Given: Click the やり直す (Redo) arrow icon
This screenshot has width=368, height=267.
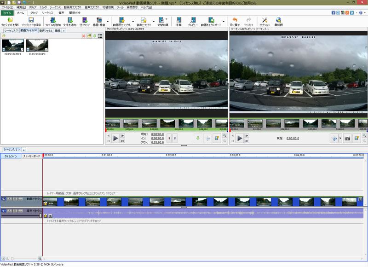Looking at the screenshot, I should (x=249, y=20).
